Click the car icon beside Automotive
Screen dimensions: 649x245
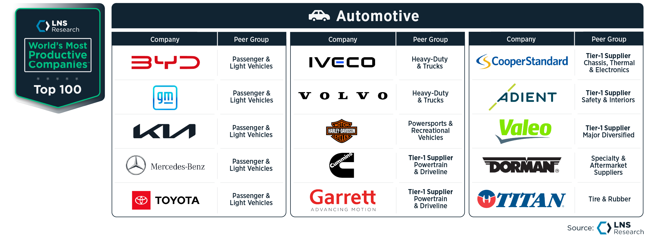319,16
